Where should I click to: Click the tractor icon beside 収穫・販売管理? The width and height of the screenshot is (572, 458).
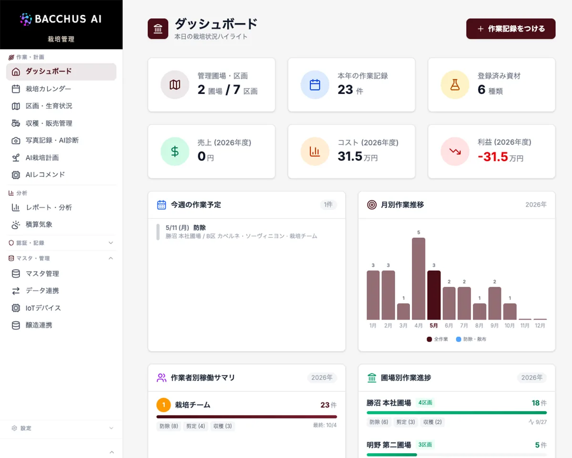tap(16, 123)
